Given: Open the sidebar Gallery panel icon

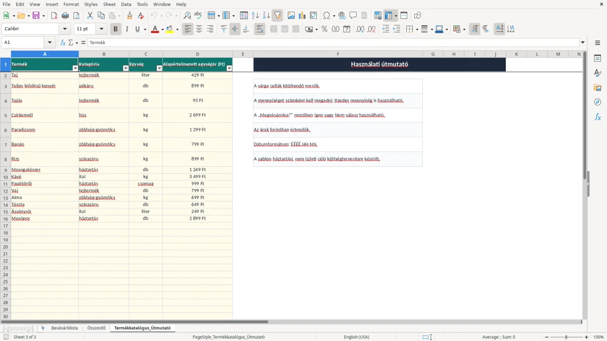Looking at the screenshot, I should [597, 88].
